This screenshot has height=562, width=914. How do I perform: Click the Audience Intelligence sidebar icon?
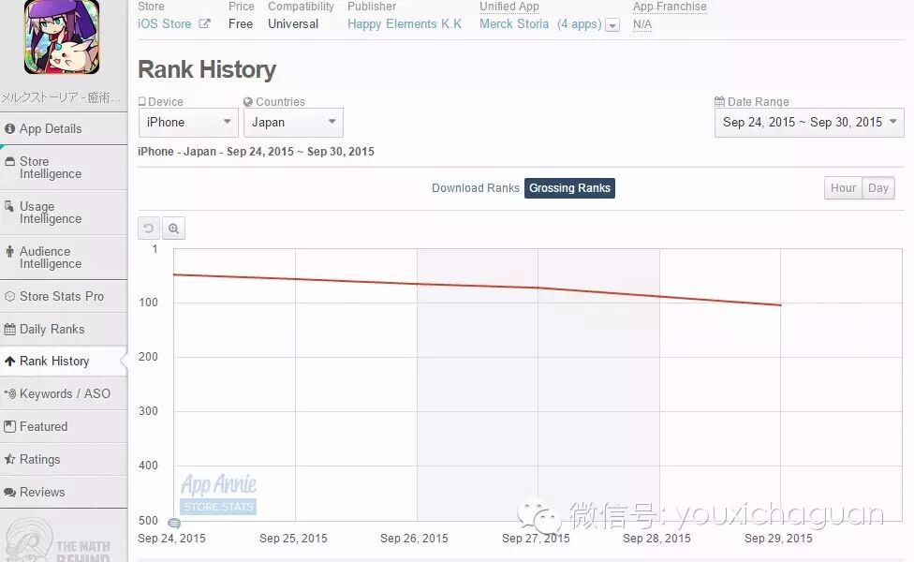pos(9,250)
